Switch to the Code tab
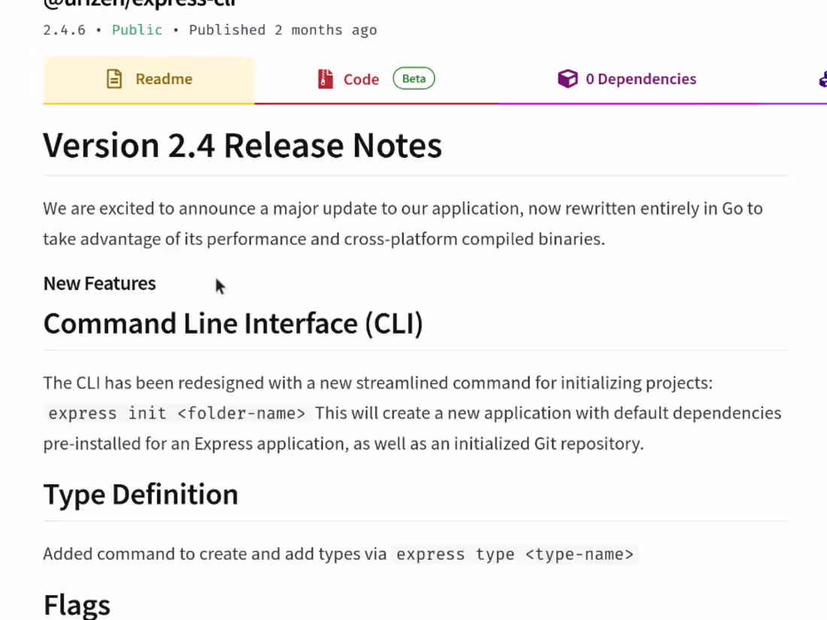This screenshot has width=827, height=620. 361,78
